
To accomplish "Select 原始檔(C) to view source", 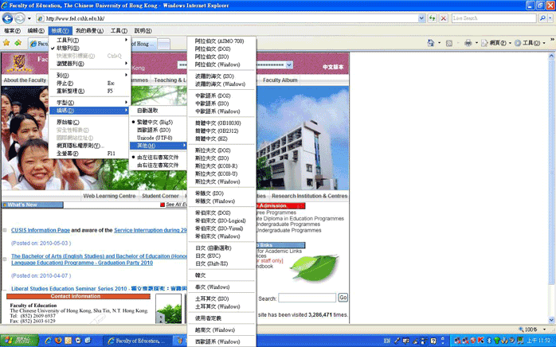I will (x=90, y=122).
